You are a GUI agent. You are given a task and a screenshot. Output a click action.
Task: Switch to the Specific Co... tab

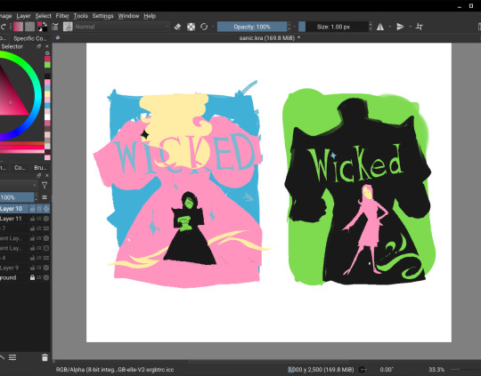[29, 38]
